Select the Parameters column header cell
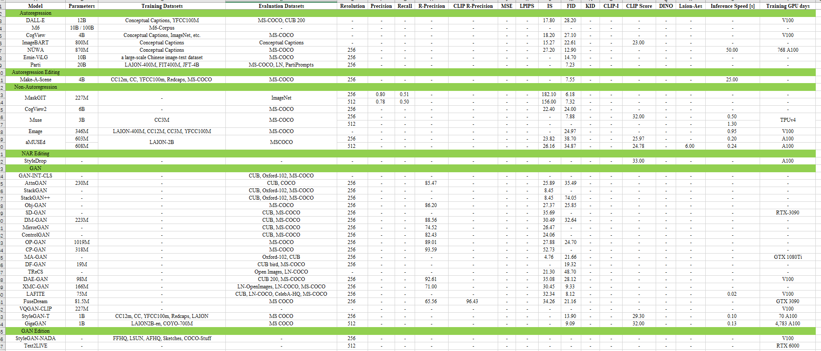The image size is (821, 351). pyautogui.click(x=82, y=6)
